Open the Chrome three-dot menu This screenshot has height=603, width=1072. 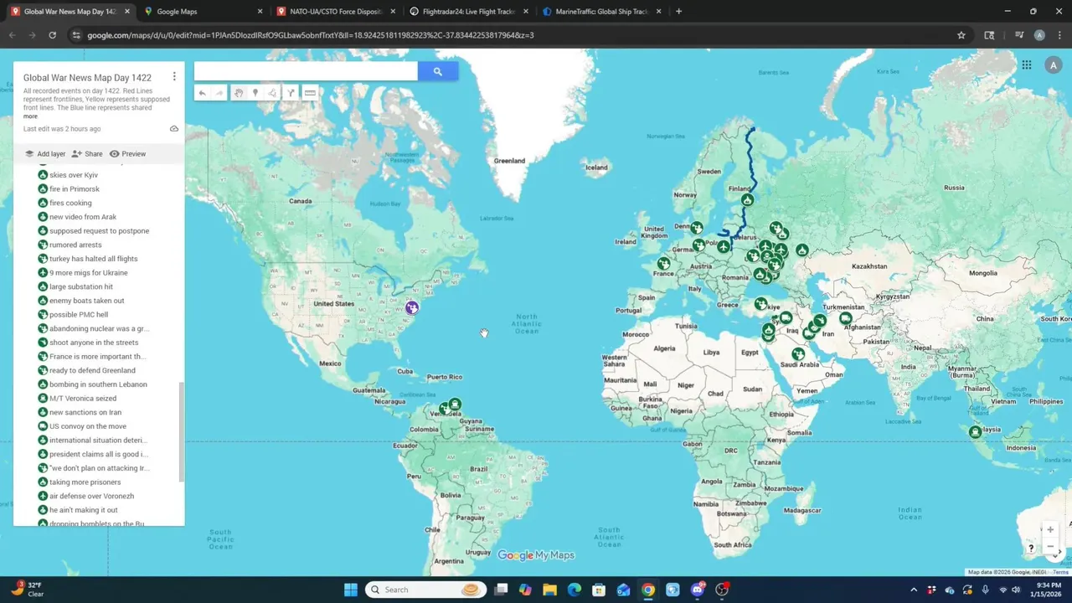coord(1059,35)
